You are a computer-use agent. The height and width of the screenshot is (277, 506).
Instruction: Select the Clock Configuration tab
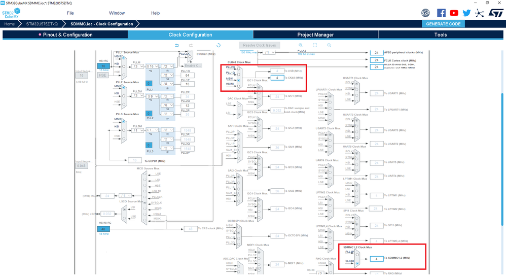click(x=191, y=34)
